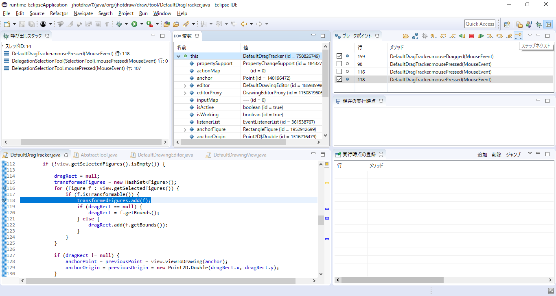
Task: Uncheck the breakpoint at line 159
Action: (x=339, y=57)
